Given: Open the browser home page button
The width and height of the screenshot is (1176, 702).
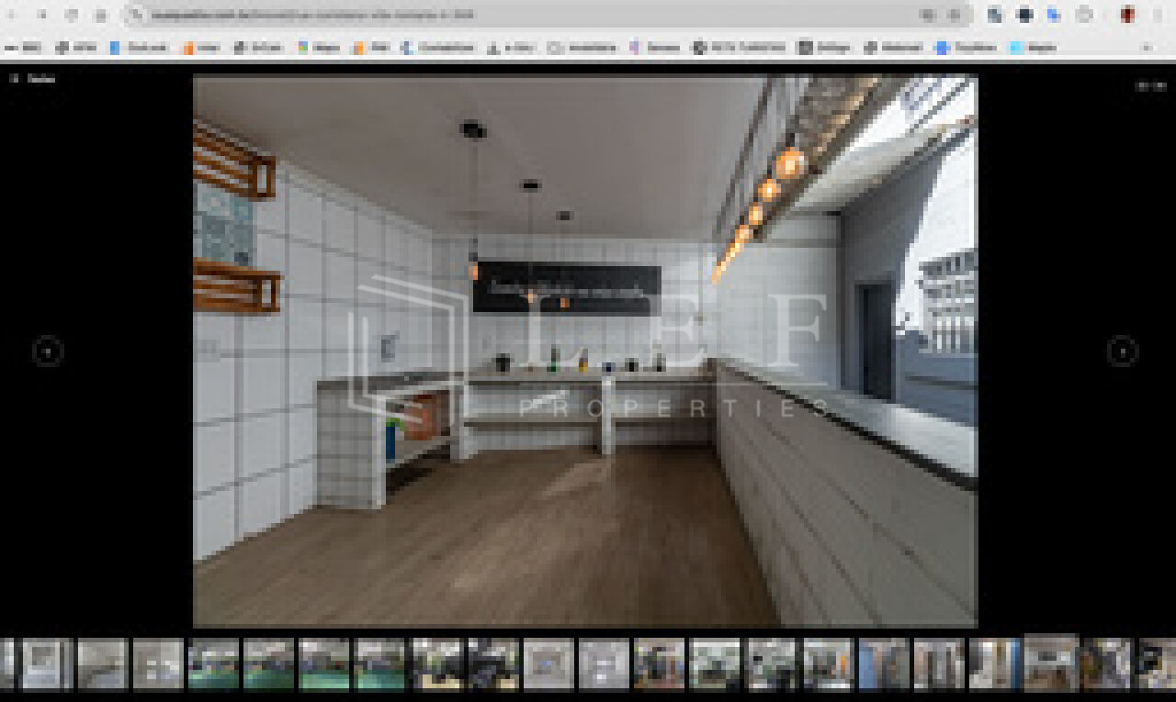Looking at the screenshot, I should pyautogui.click(x=100, y=15).
